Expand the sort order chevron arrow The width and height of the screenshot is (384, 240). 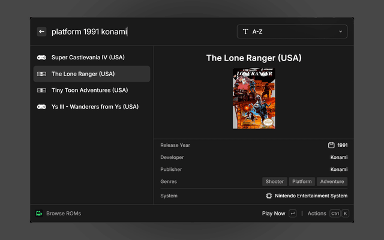coord(340,32)
